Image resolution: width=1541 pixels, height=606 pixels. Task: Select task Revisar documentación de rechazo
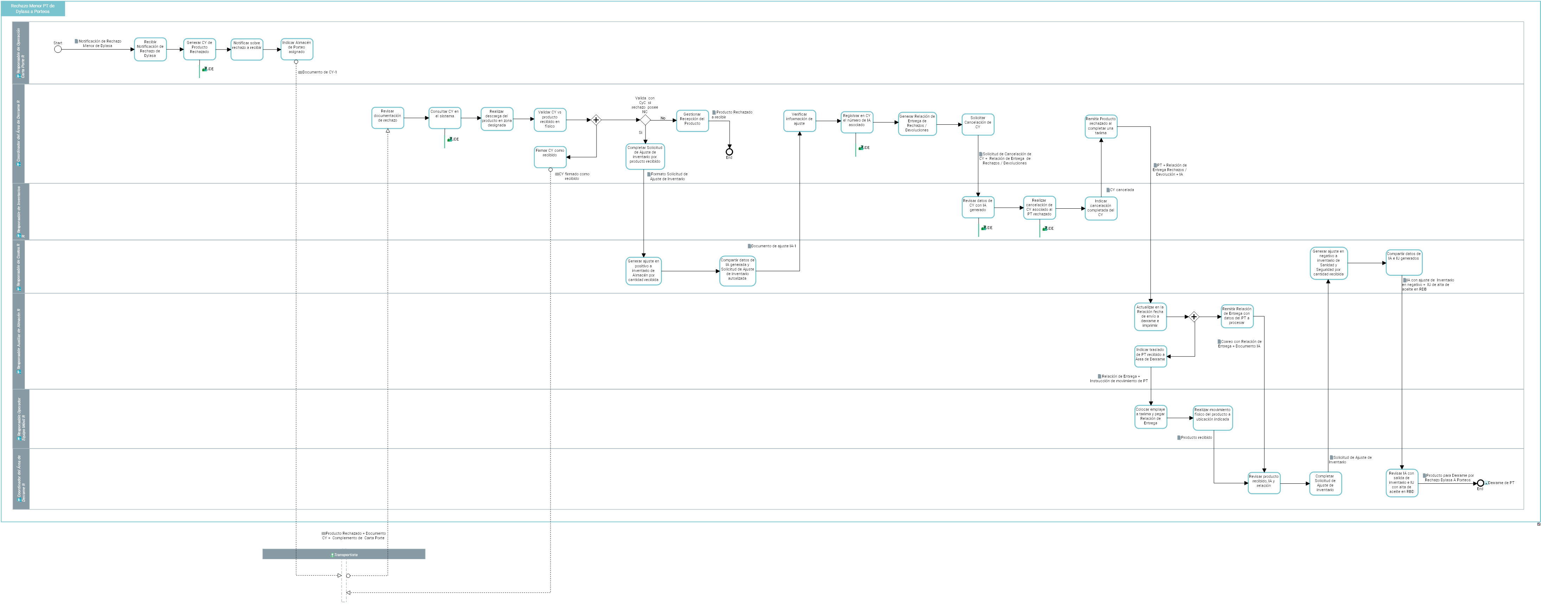pos(388,118)
